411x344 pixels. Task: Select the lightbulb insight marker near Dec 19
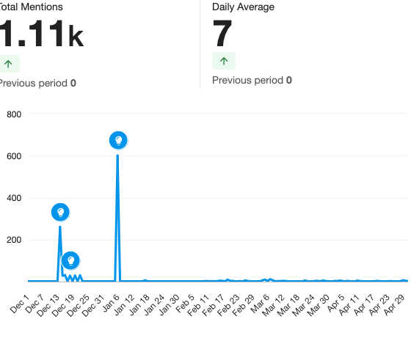tap(70, 260)
